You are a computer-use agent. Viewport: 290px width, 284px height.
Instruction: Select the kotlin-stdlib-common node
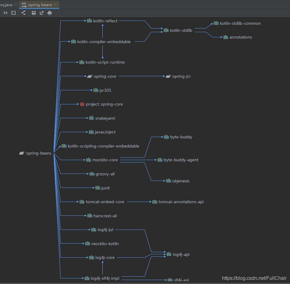pos(237,24)
